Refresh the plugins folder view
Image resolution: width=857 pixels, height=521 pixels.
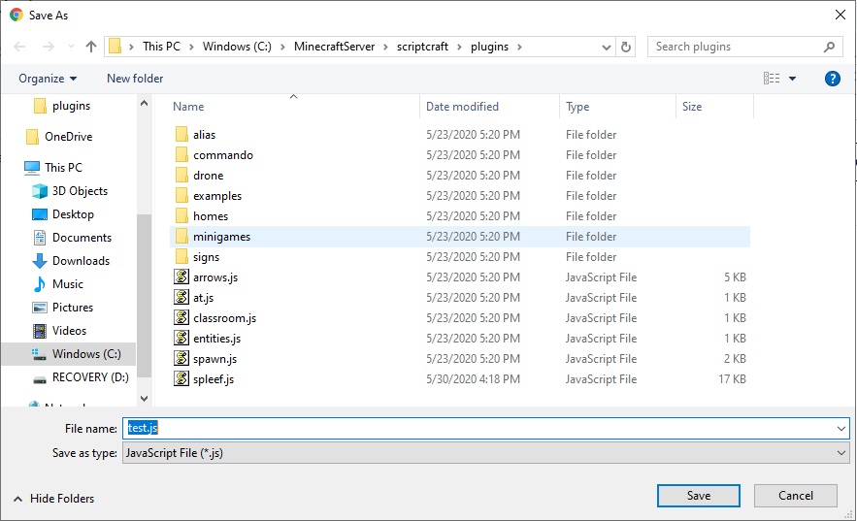pyautogui.click(x=626, y=47)
